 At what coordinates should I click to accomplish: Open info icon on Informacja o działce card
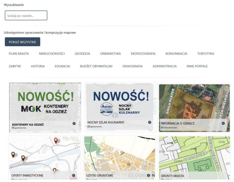tap(223, 123)
